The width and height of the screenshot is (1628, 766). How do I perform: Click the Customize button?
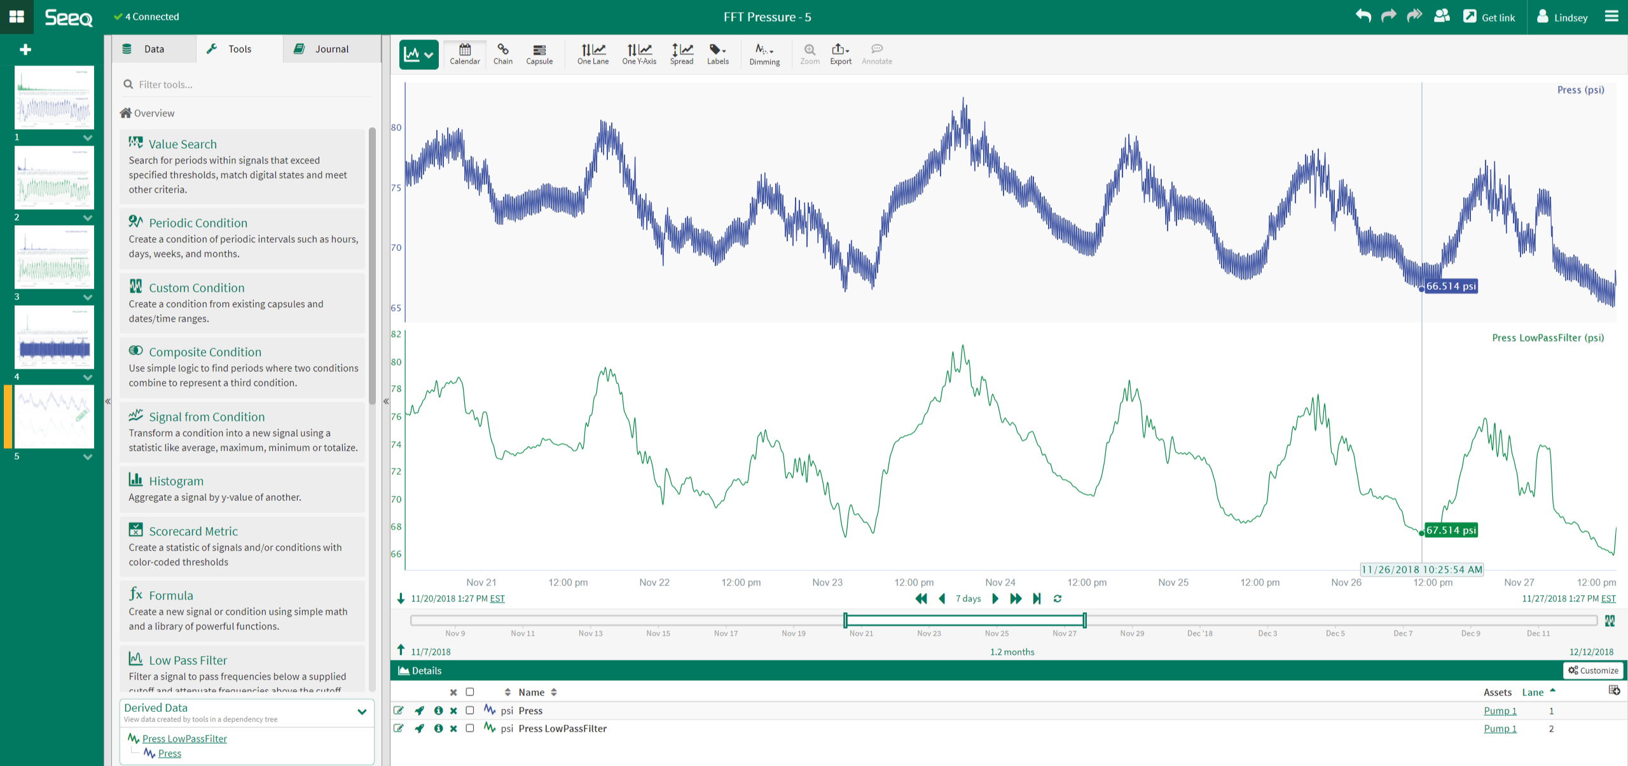click(x=1592, y=671)
